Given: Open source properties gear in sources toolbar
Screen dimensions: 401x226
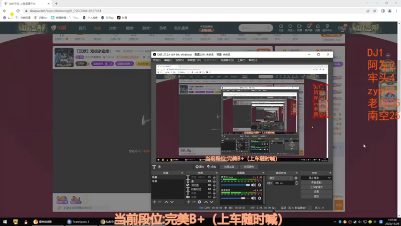Looking at the screenshot, I should pyautogui.click(x=199, y=202).
